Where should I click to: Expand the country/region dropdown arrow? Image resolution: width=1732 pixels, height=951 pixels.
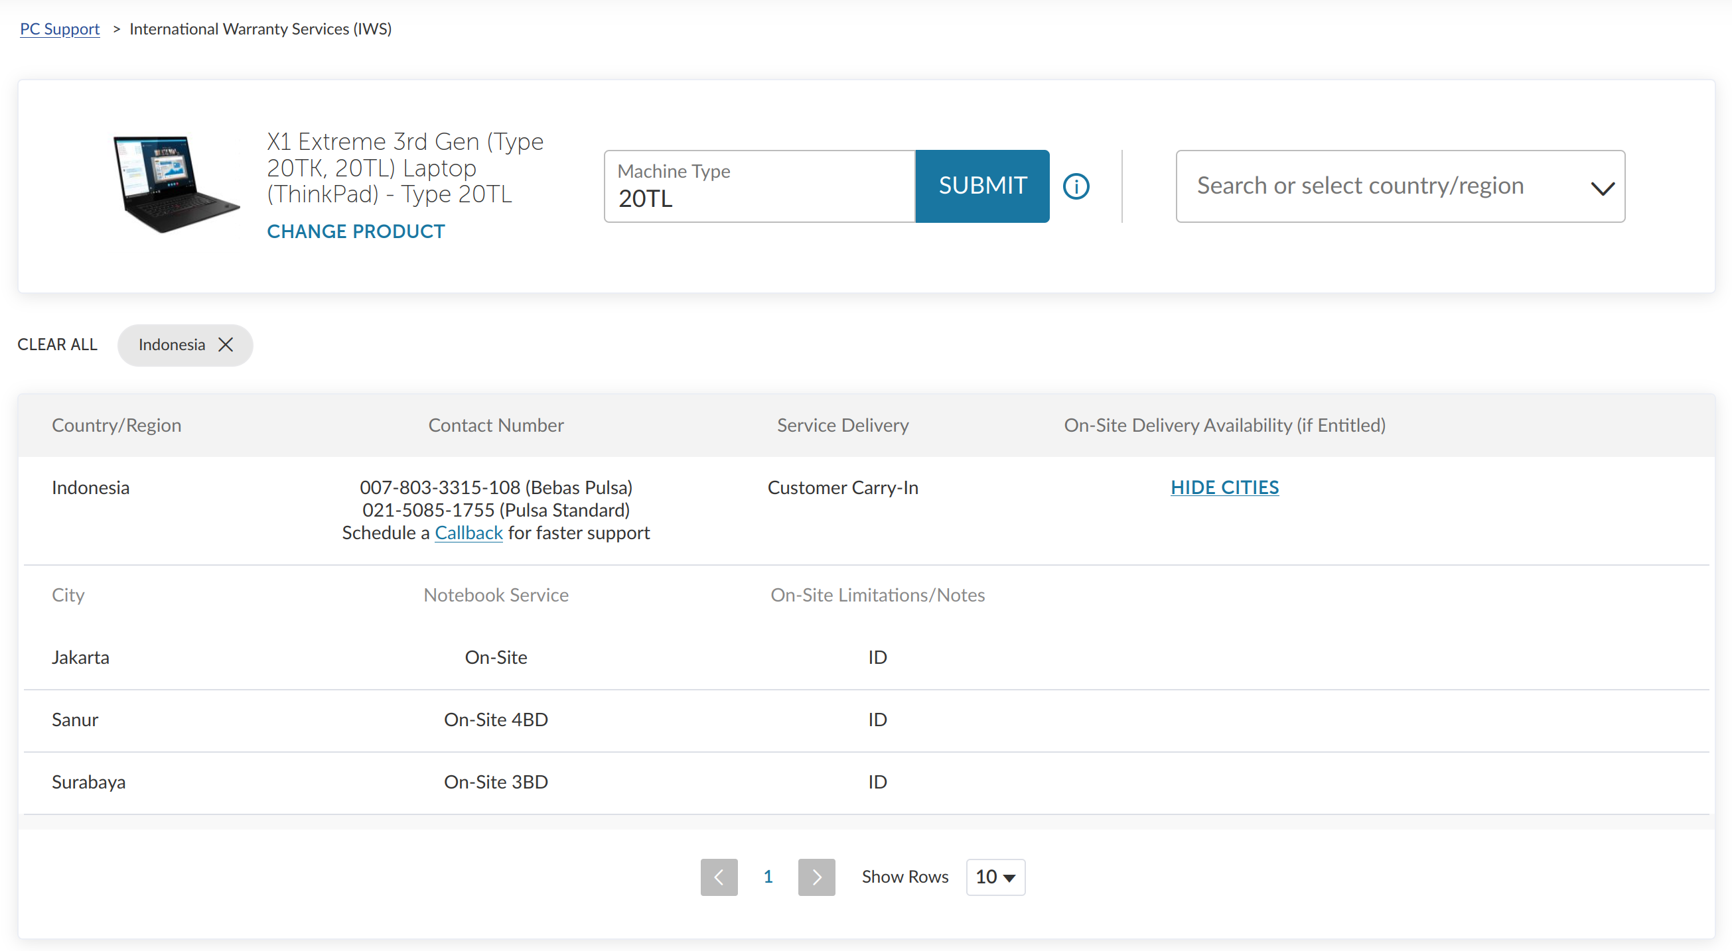[1602, 188]
